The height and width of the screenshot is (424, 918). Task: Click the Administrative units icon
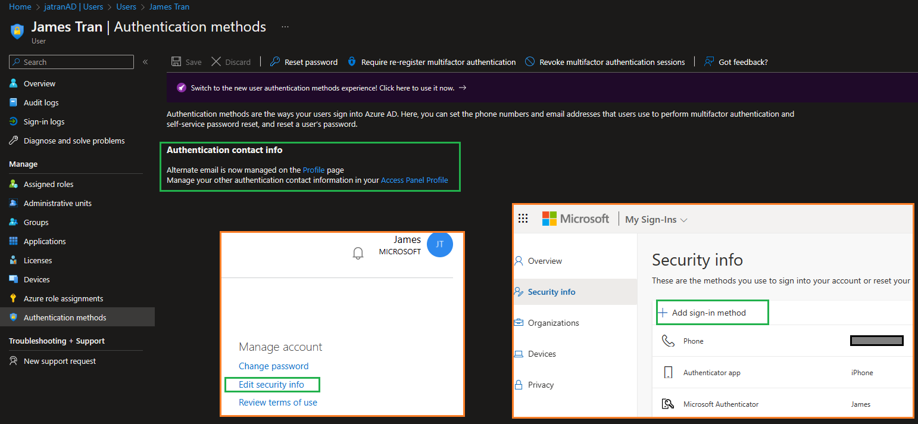14,203
